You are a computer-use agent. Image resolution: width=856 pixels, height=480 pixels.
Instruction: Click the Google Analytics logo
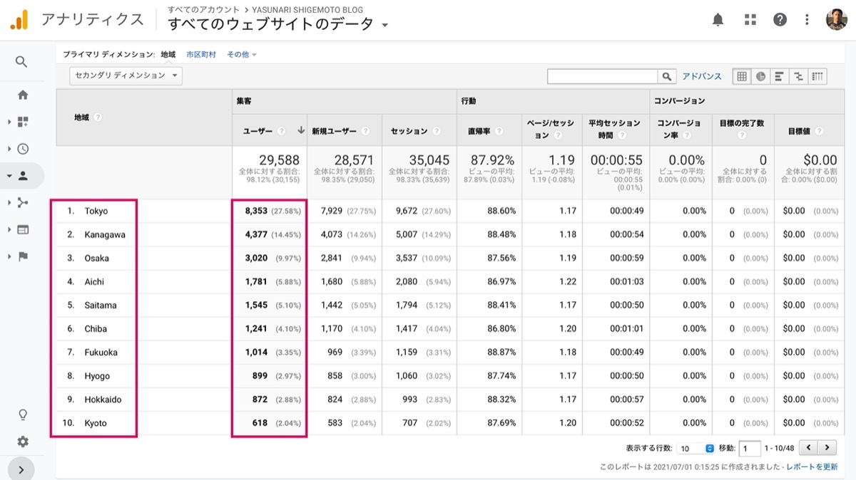19,19
